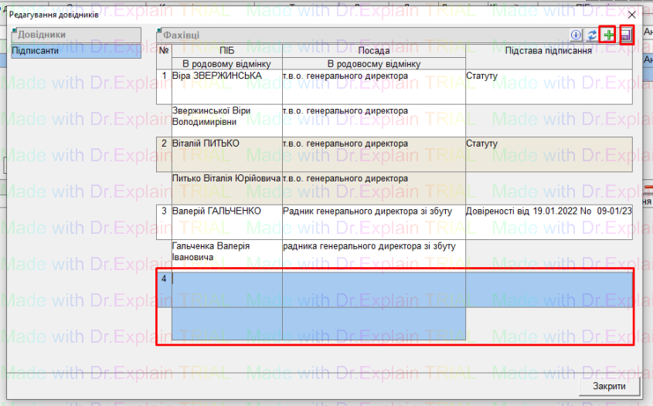This screenshot has height=406, width=653.
Task: Close the dialog with the X button
Action: pyautogui.click(x=632, y=15)
